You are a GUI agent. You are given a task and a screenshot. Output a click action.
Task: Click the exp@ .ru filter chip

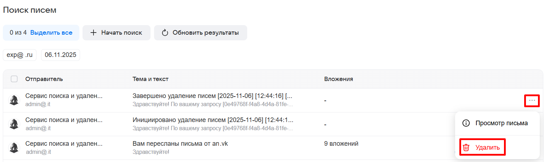tap(19, 55)
